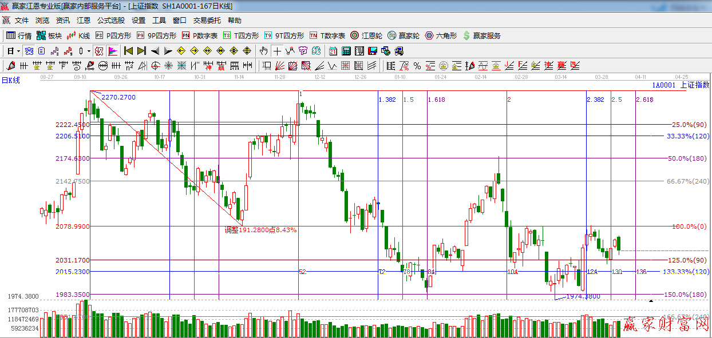Toggle the crosshair cursor tool
This screenshot has width=712, height=338.
pos(277,51)
